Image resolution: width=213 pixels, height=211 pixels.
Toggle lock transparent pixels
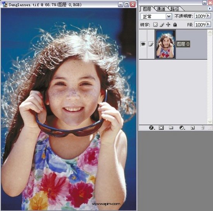[155, 24]
